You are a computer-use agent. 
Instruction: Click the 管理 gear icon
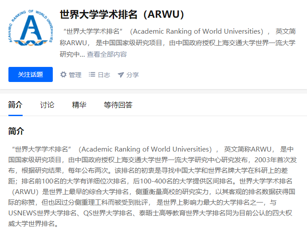[x=63, y=74]
